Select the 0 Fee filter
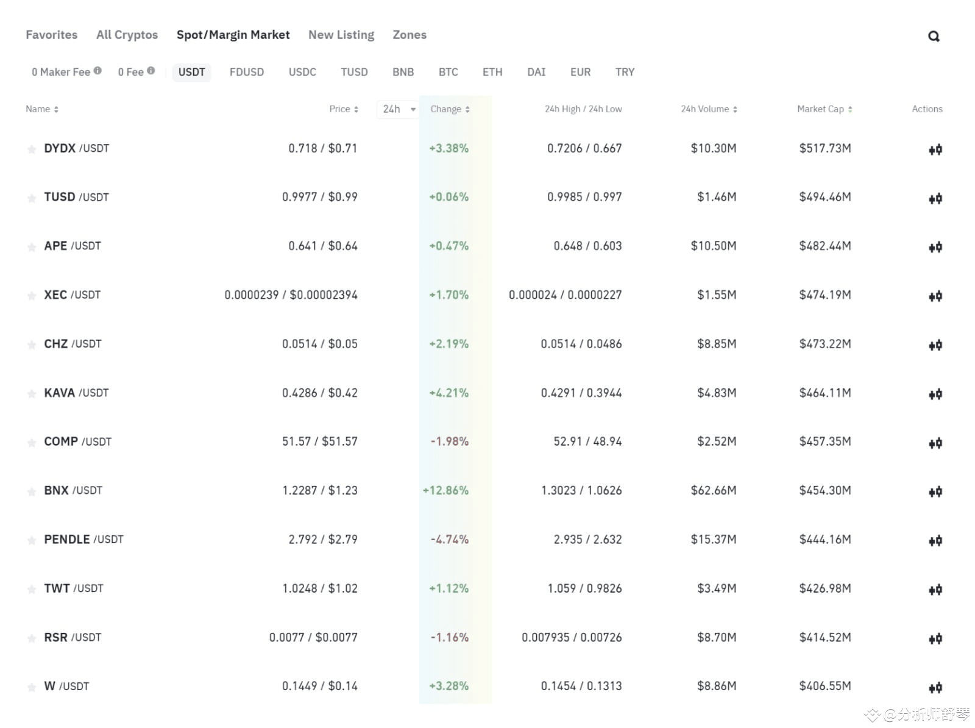Image resolution: width=975 pixels, height=728 pixels. [131, 72]
